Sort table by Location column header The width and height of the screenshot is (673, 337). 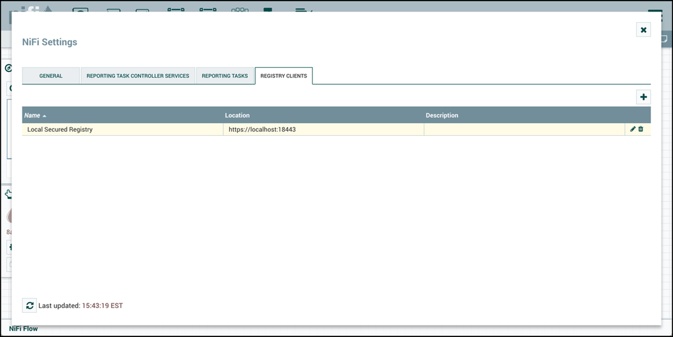(x=323, y=115)
